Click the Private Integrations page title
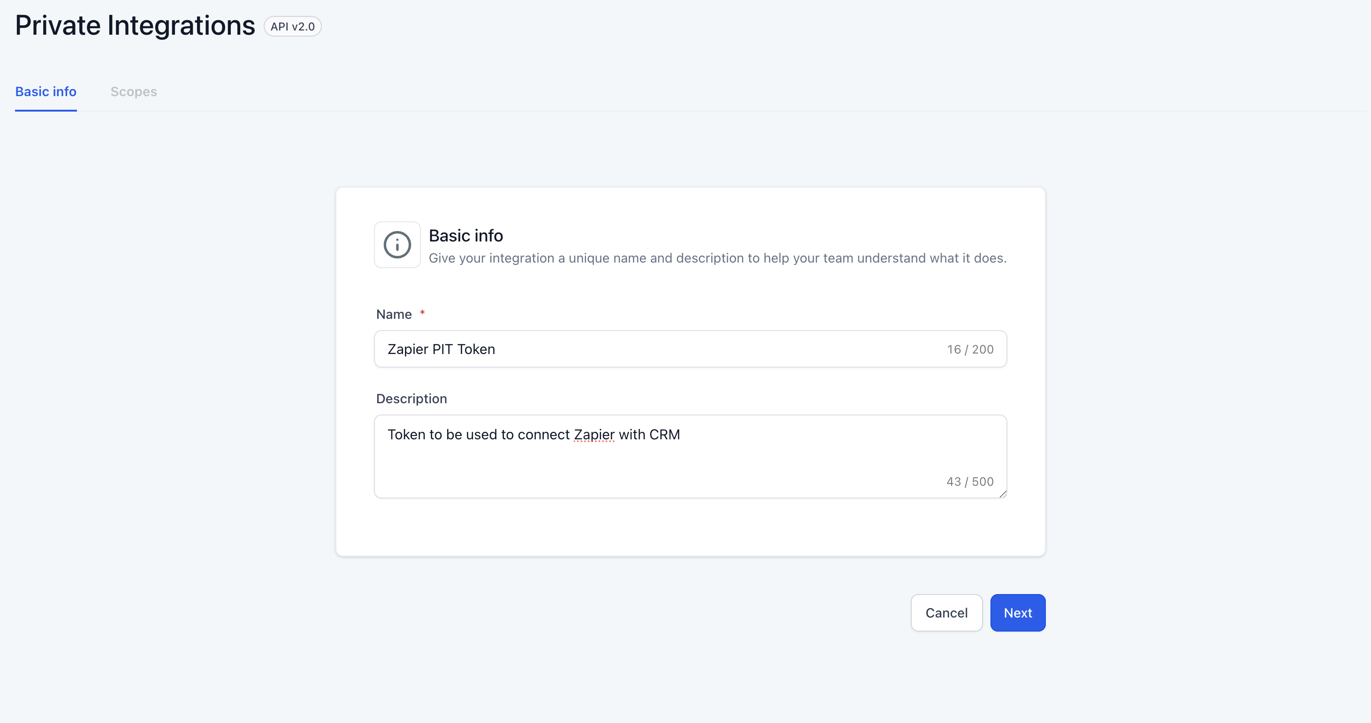 point(135,25)
